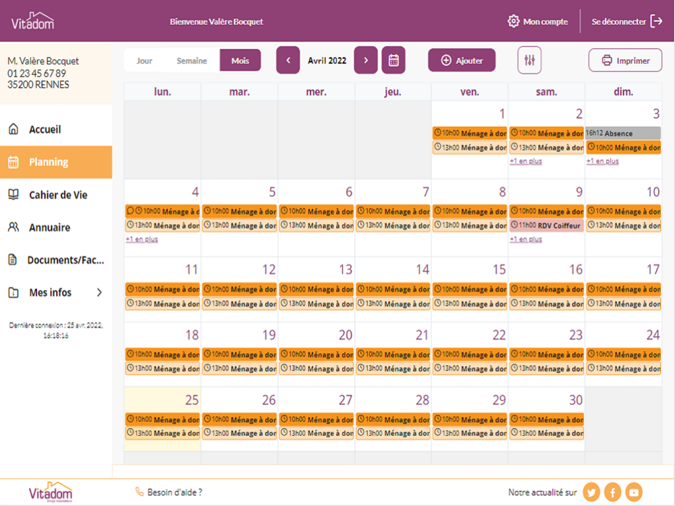Switch to Semaine view

coord(192,61)
